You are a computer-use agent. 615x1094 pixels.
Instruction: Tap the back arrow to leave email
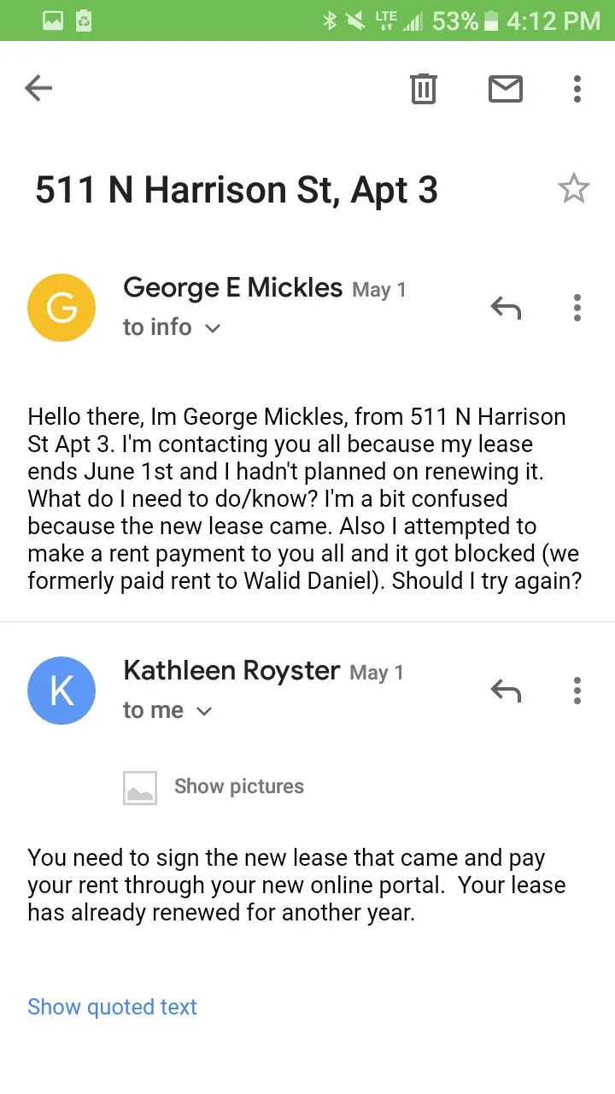(38, 88)
